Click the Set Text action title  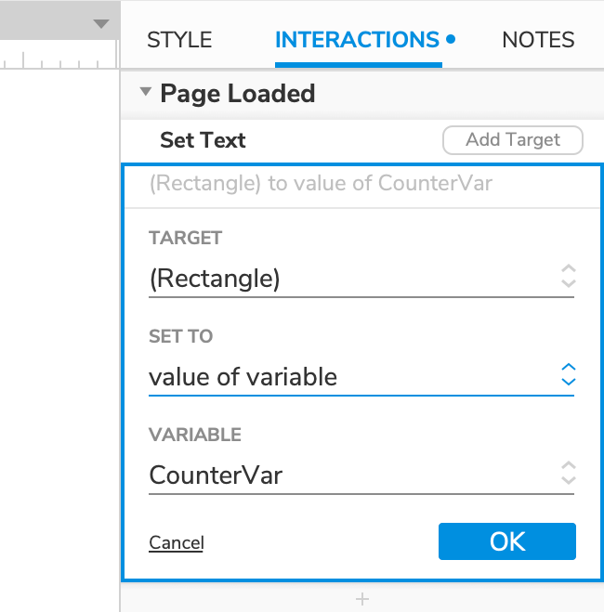coord(203,140)
